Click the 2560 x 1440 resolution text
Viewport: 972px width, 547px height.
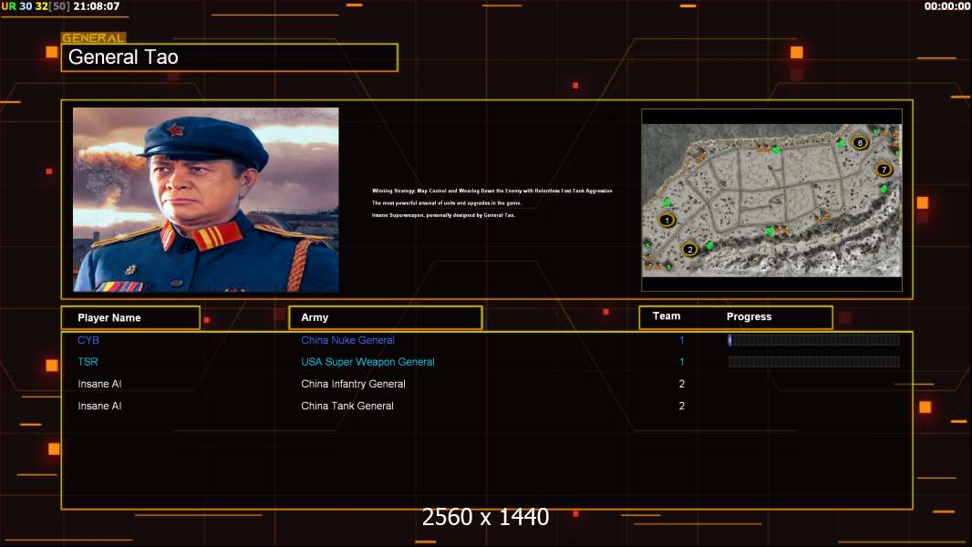tap(485, 517)
